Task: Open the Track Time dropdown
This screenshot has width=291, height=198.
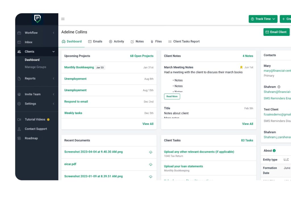Action: pos(263,19)
